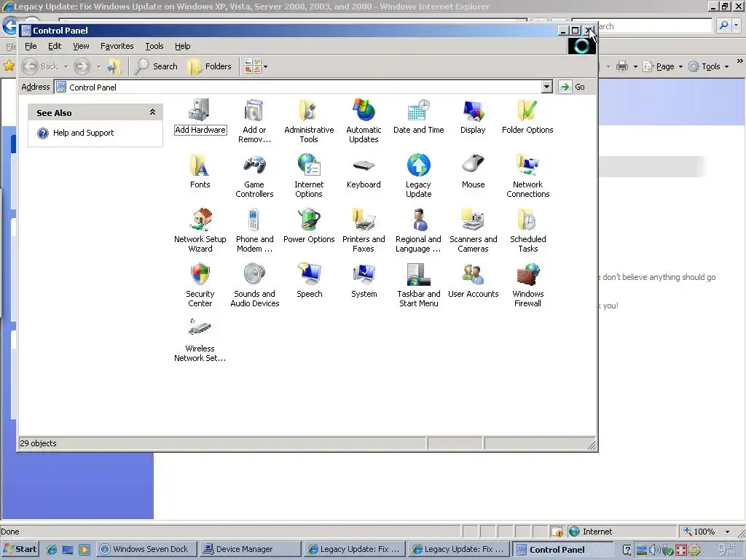
Task: Open Display properties
Action: point(473,117)
